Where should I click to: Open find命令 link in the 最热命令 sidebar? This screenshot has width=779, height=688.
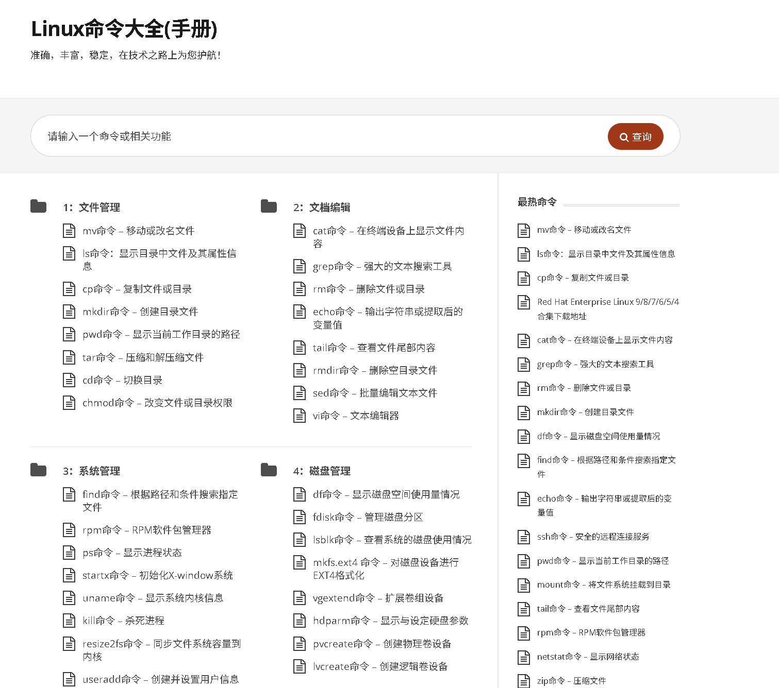click(606, 467)
